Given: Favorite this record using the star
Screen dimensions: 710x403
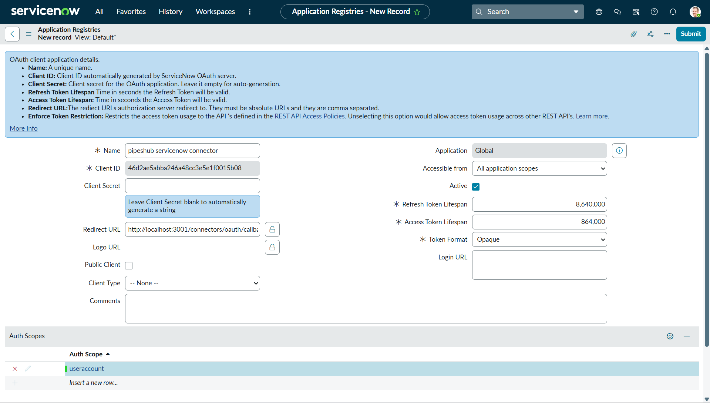Looking at the screenshot, I should pyautogui.click(x=417, y=11).
